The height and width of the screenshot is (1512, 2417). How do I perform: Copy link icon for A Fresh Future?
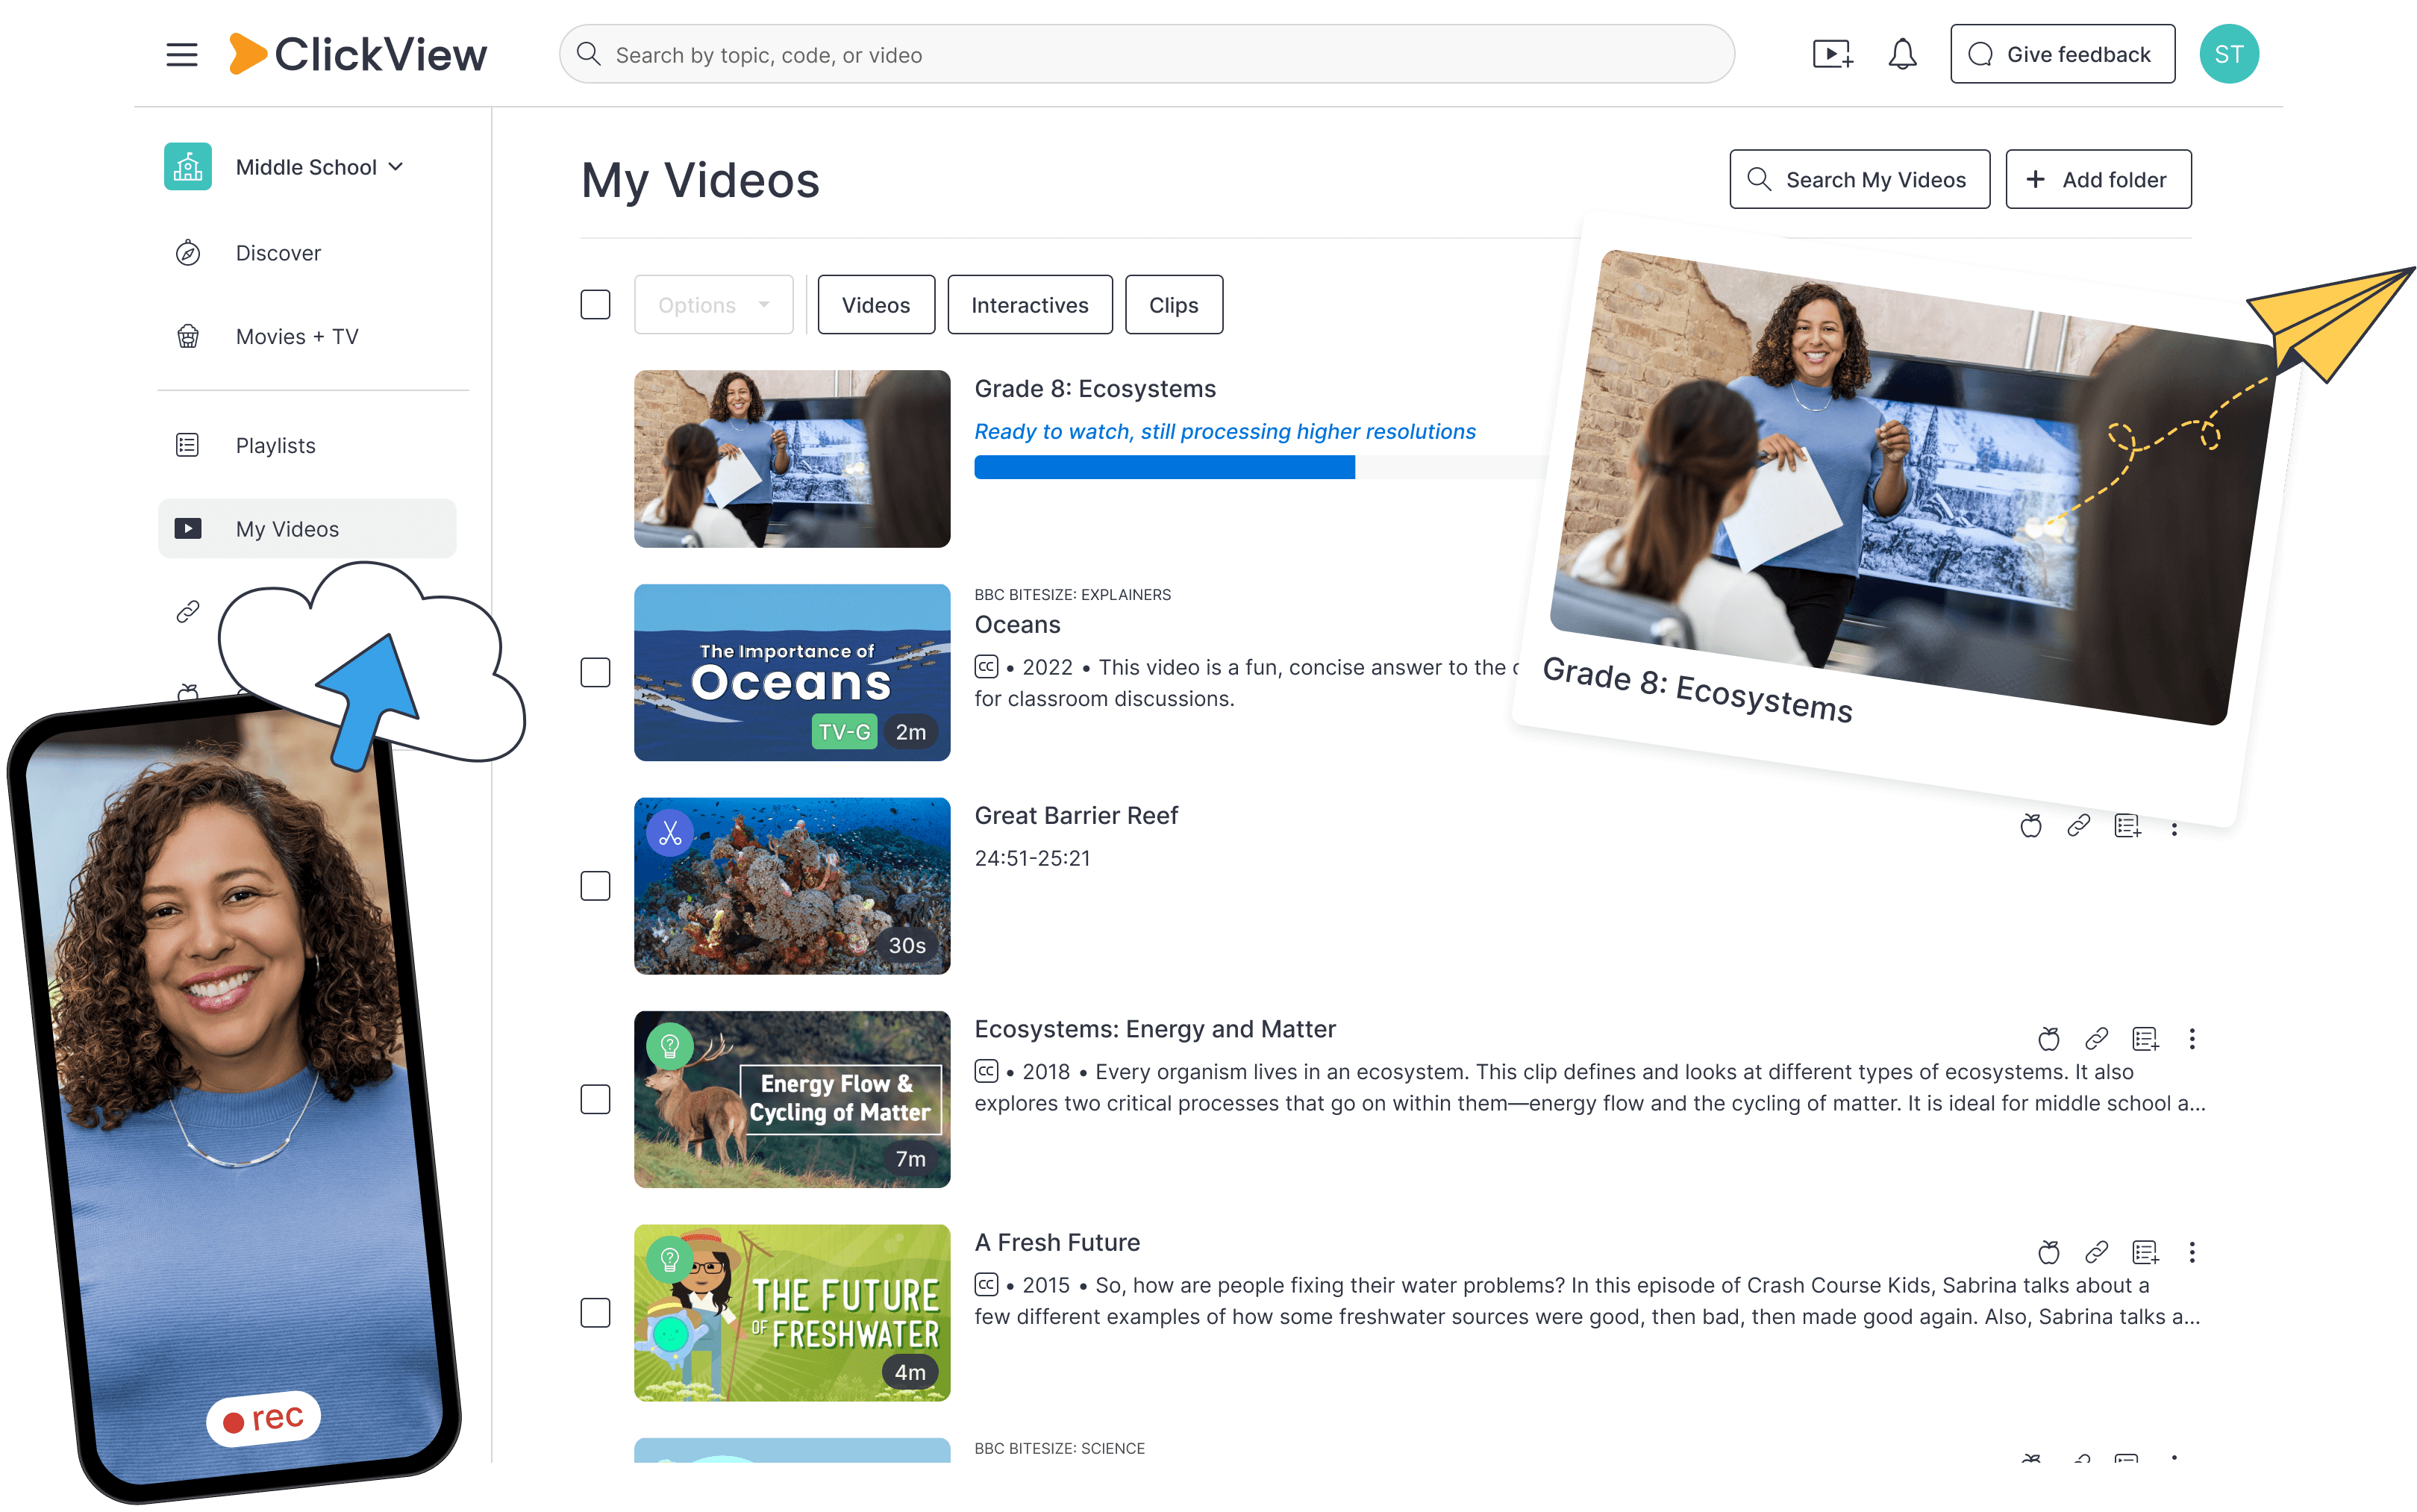pyautogui.click(x=2096, y=1252)
